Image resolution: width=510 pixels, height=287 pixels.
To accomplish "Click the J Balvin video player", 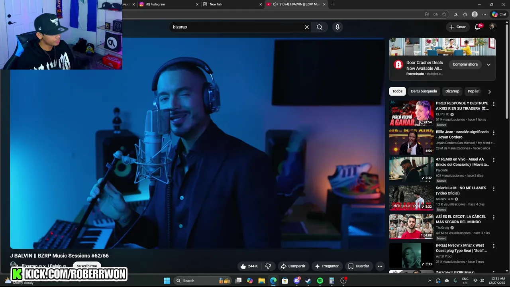I will (x=198, y=143).
